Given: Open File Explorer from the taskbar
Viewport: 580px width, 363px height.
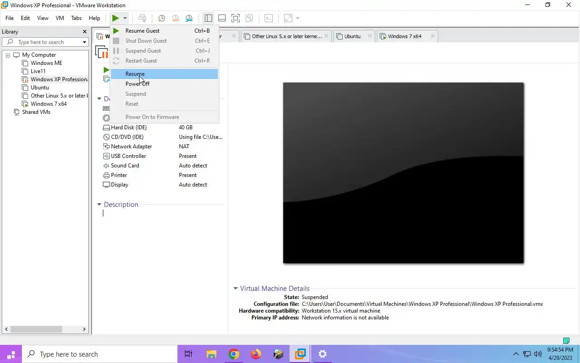Looking at the screenshot, I should (x=211, y=354).
